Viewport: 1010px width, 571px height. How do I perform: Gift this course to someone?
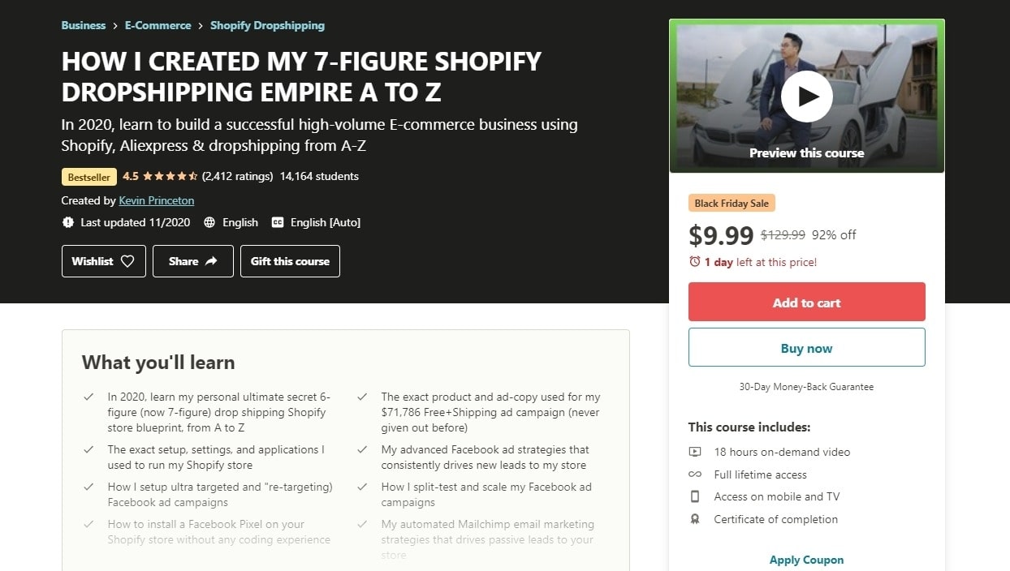pos(290,261)
